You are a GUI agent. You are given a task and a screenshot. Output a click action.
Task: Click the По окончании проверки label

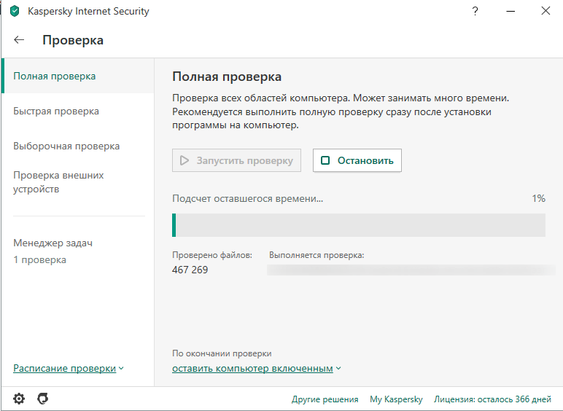pyautogui.click(x=222, y=353)
